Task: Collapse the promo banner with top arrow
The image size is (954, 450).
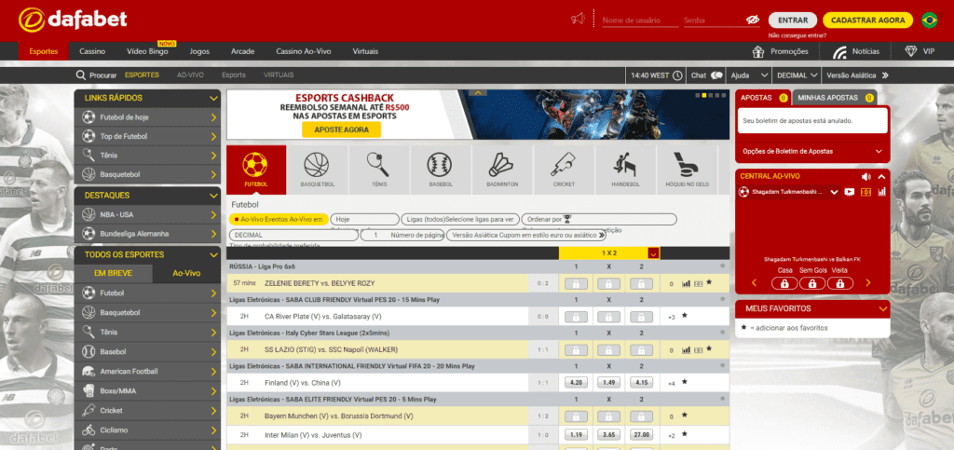Action: pyautogui.click(x=478, y=93)
